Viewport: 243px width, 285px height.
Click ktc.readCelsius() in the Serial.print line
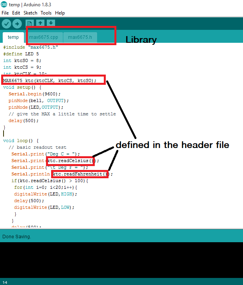click(x=70, y=161)
